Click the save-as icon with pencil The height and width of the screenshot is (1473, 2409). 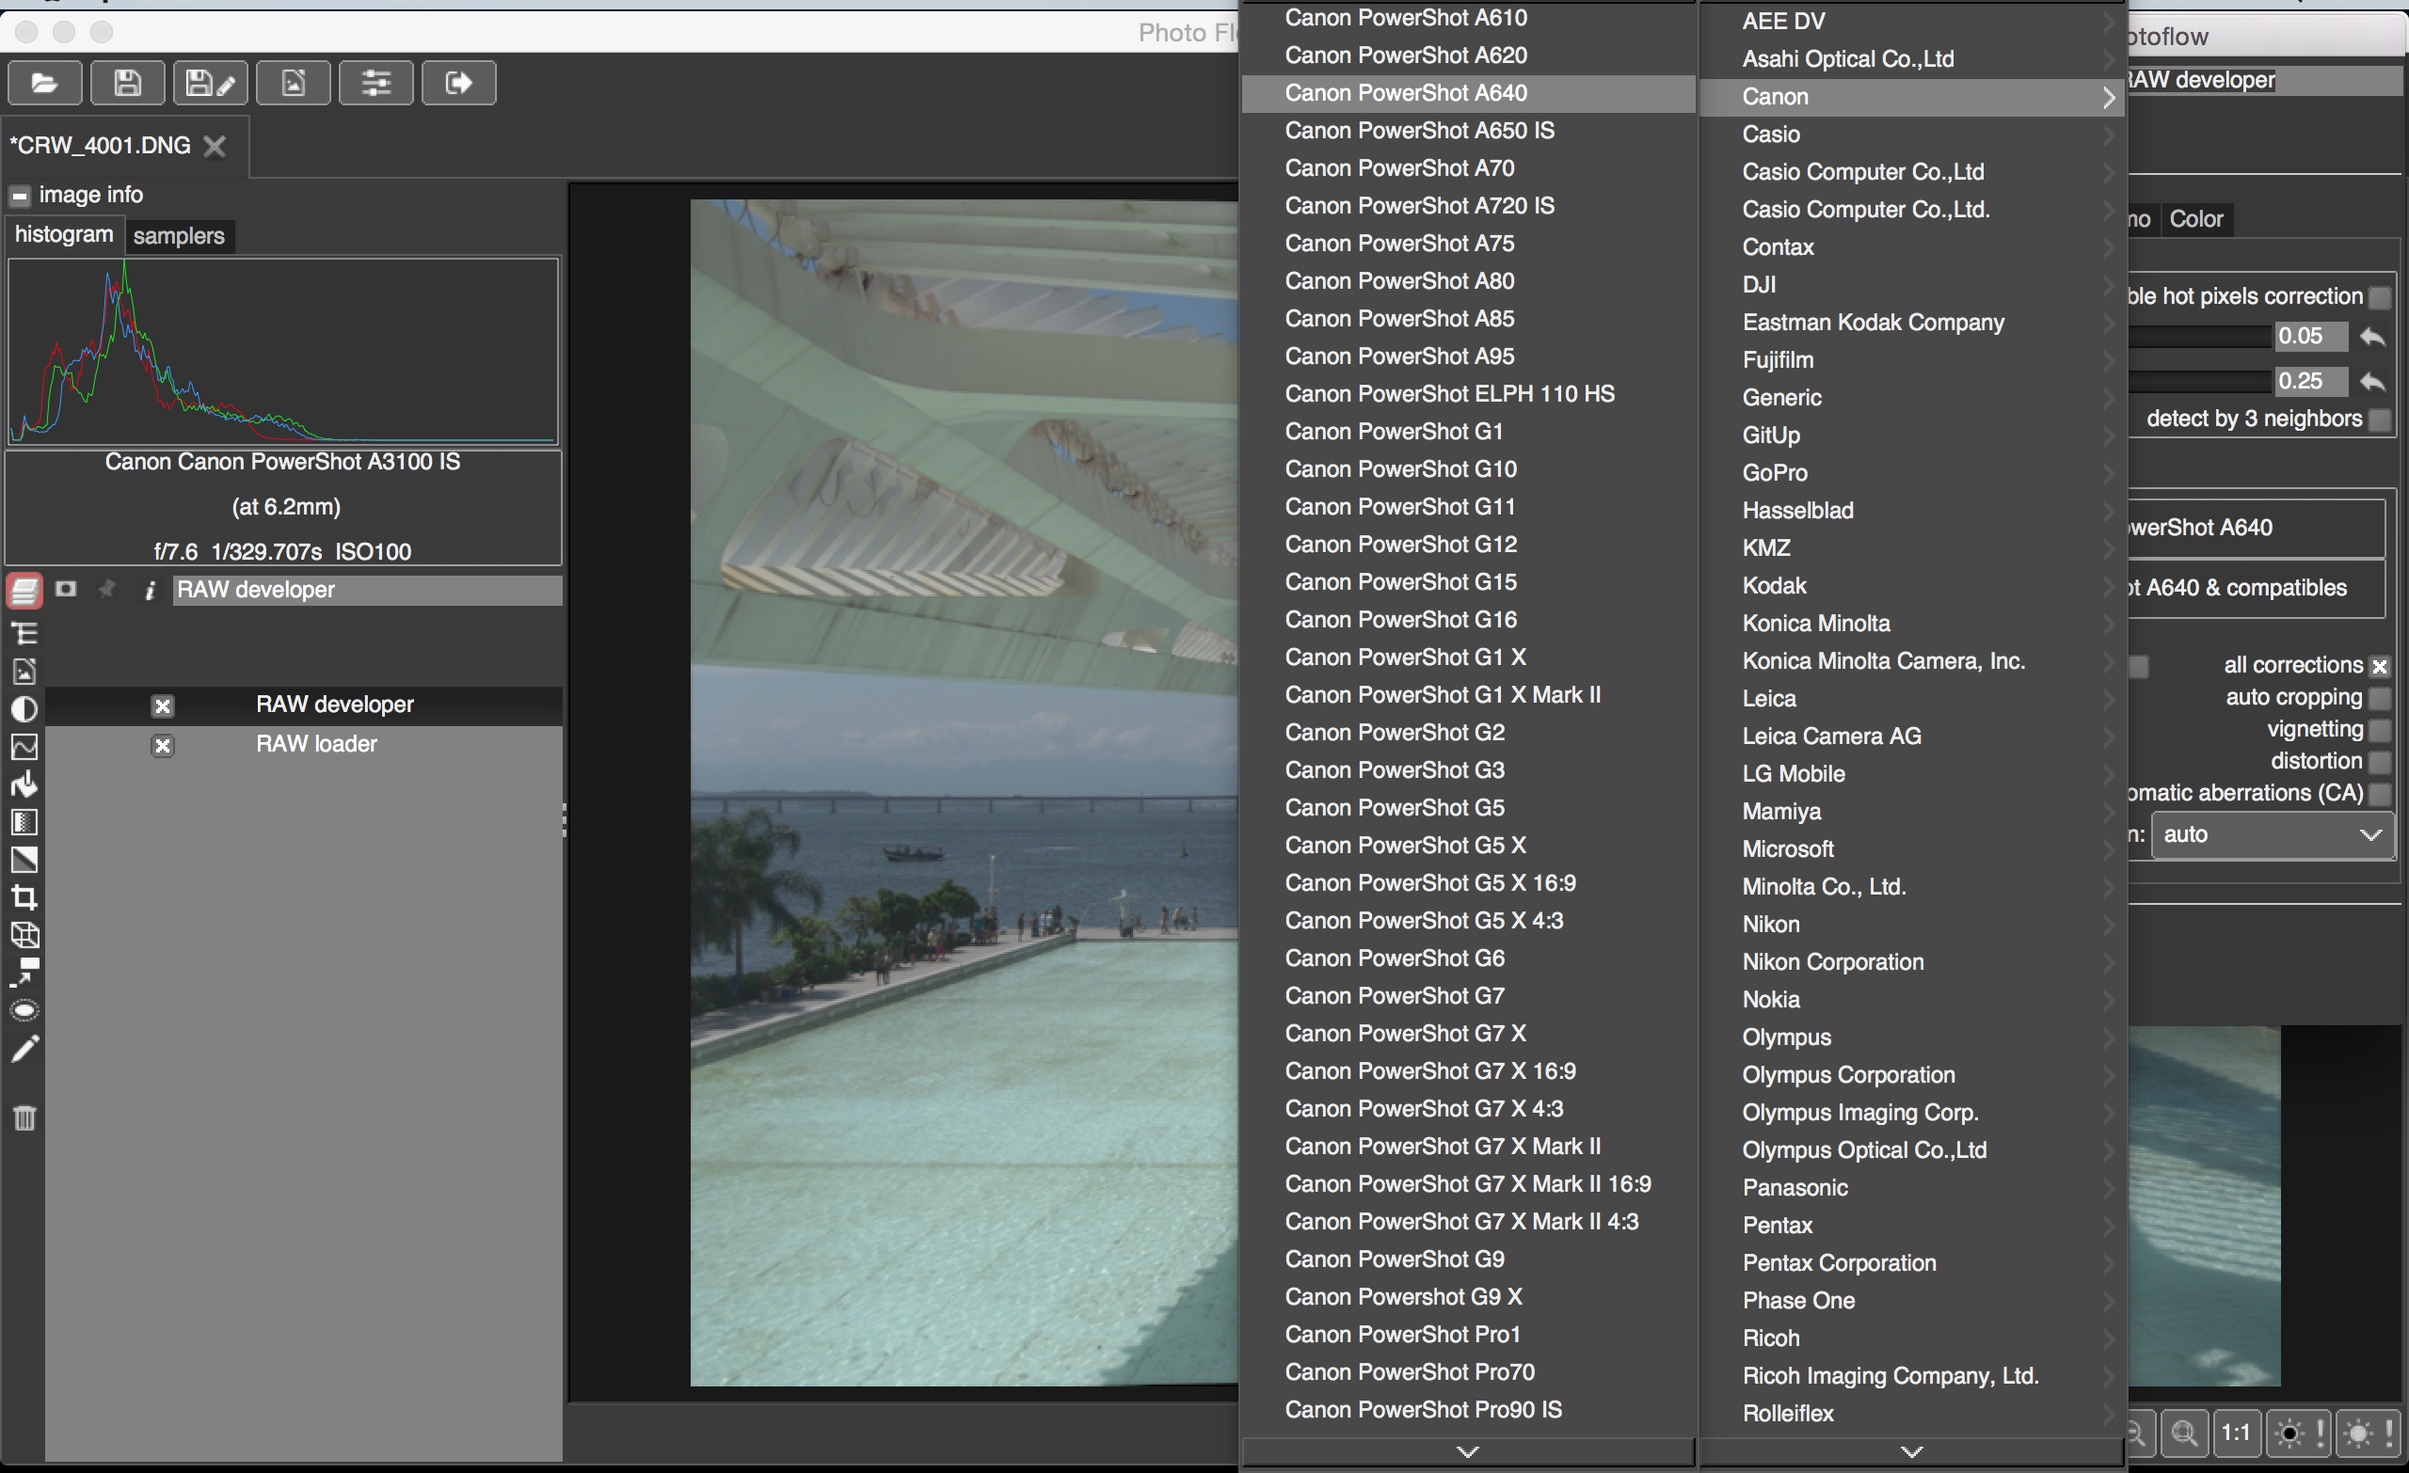pyautogui.click(x=210, y=83)
